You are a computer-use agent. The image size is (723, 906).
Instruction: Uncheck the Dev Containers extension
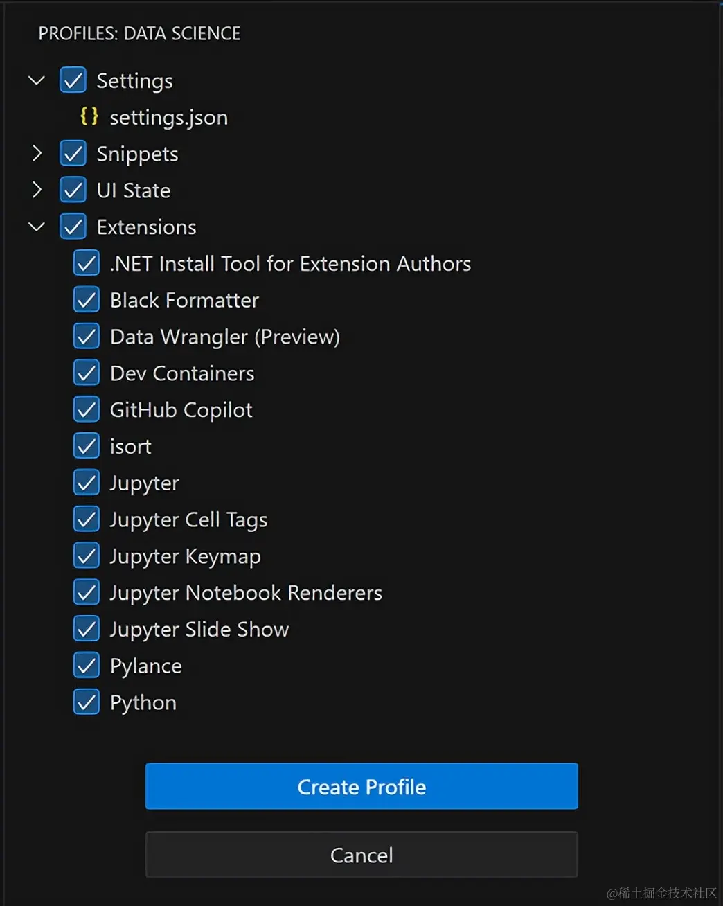point(87,373)
